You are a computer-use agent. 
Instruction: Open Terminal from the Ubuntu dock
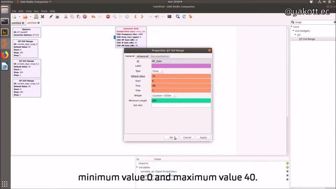click(x=5, y=21)
